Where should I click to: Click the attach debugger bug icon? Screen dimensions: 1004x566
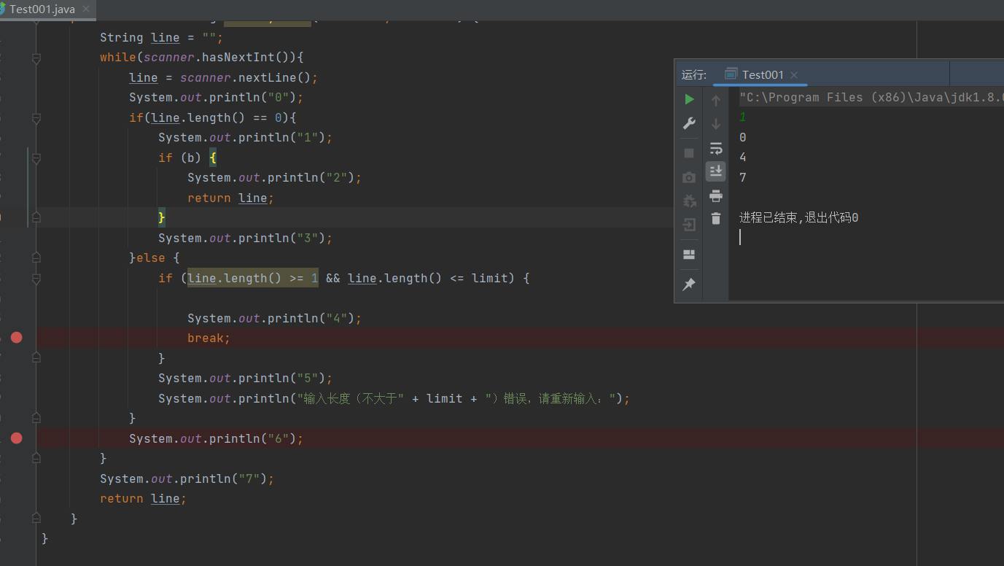tap(689, 201)
